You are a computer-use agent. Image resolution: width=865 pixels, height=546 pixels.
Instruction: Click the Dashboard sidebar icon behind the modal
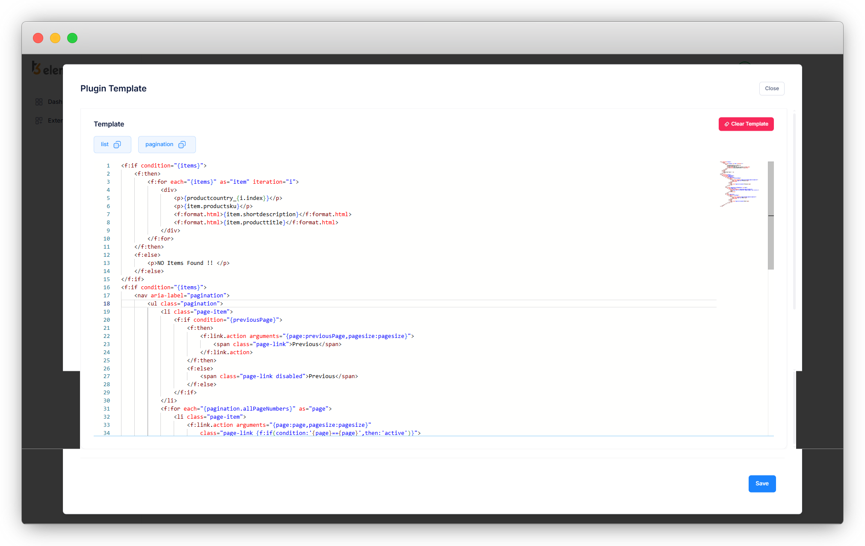click(39, 102)
